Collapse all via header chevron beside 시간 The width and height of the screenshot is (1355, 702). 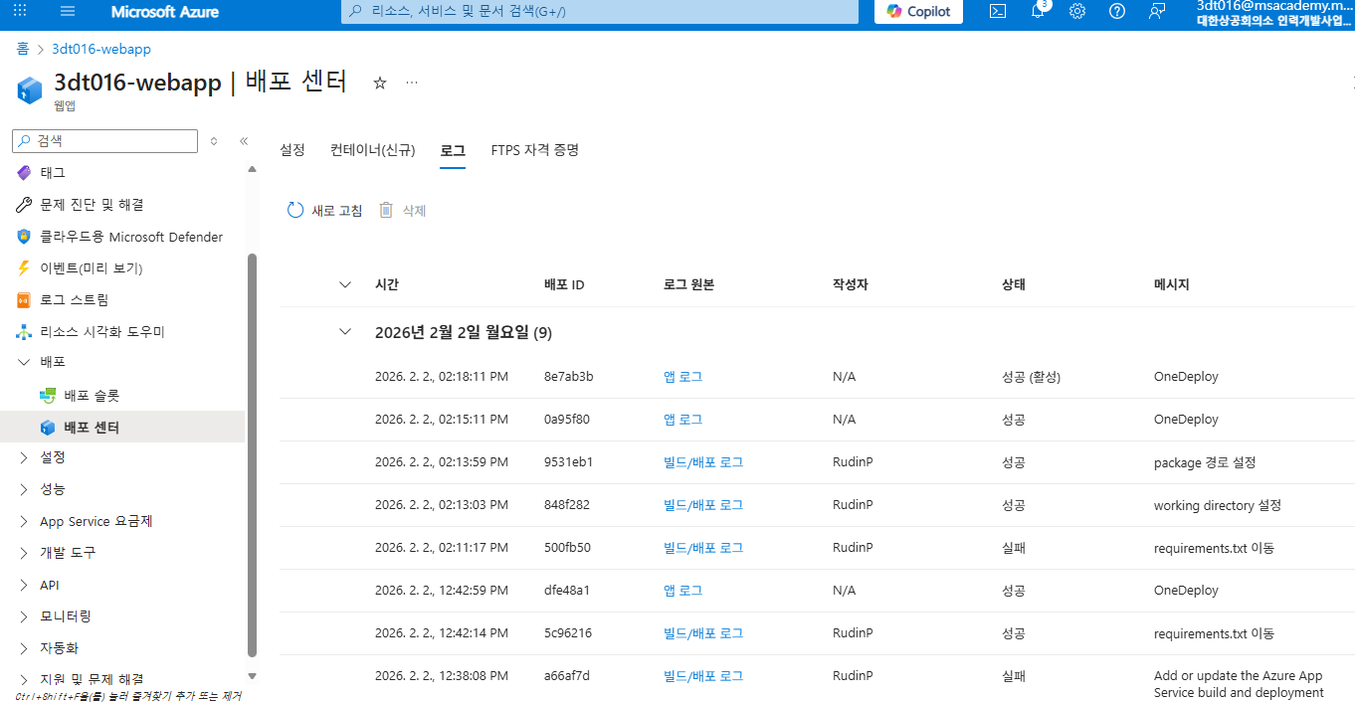point(345,284)
